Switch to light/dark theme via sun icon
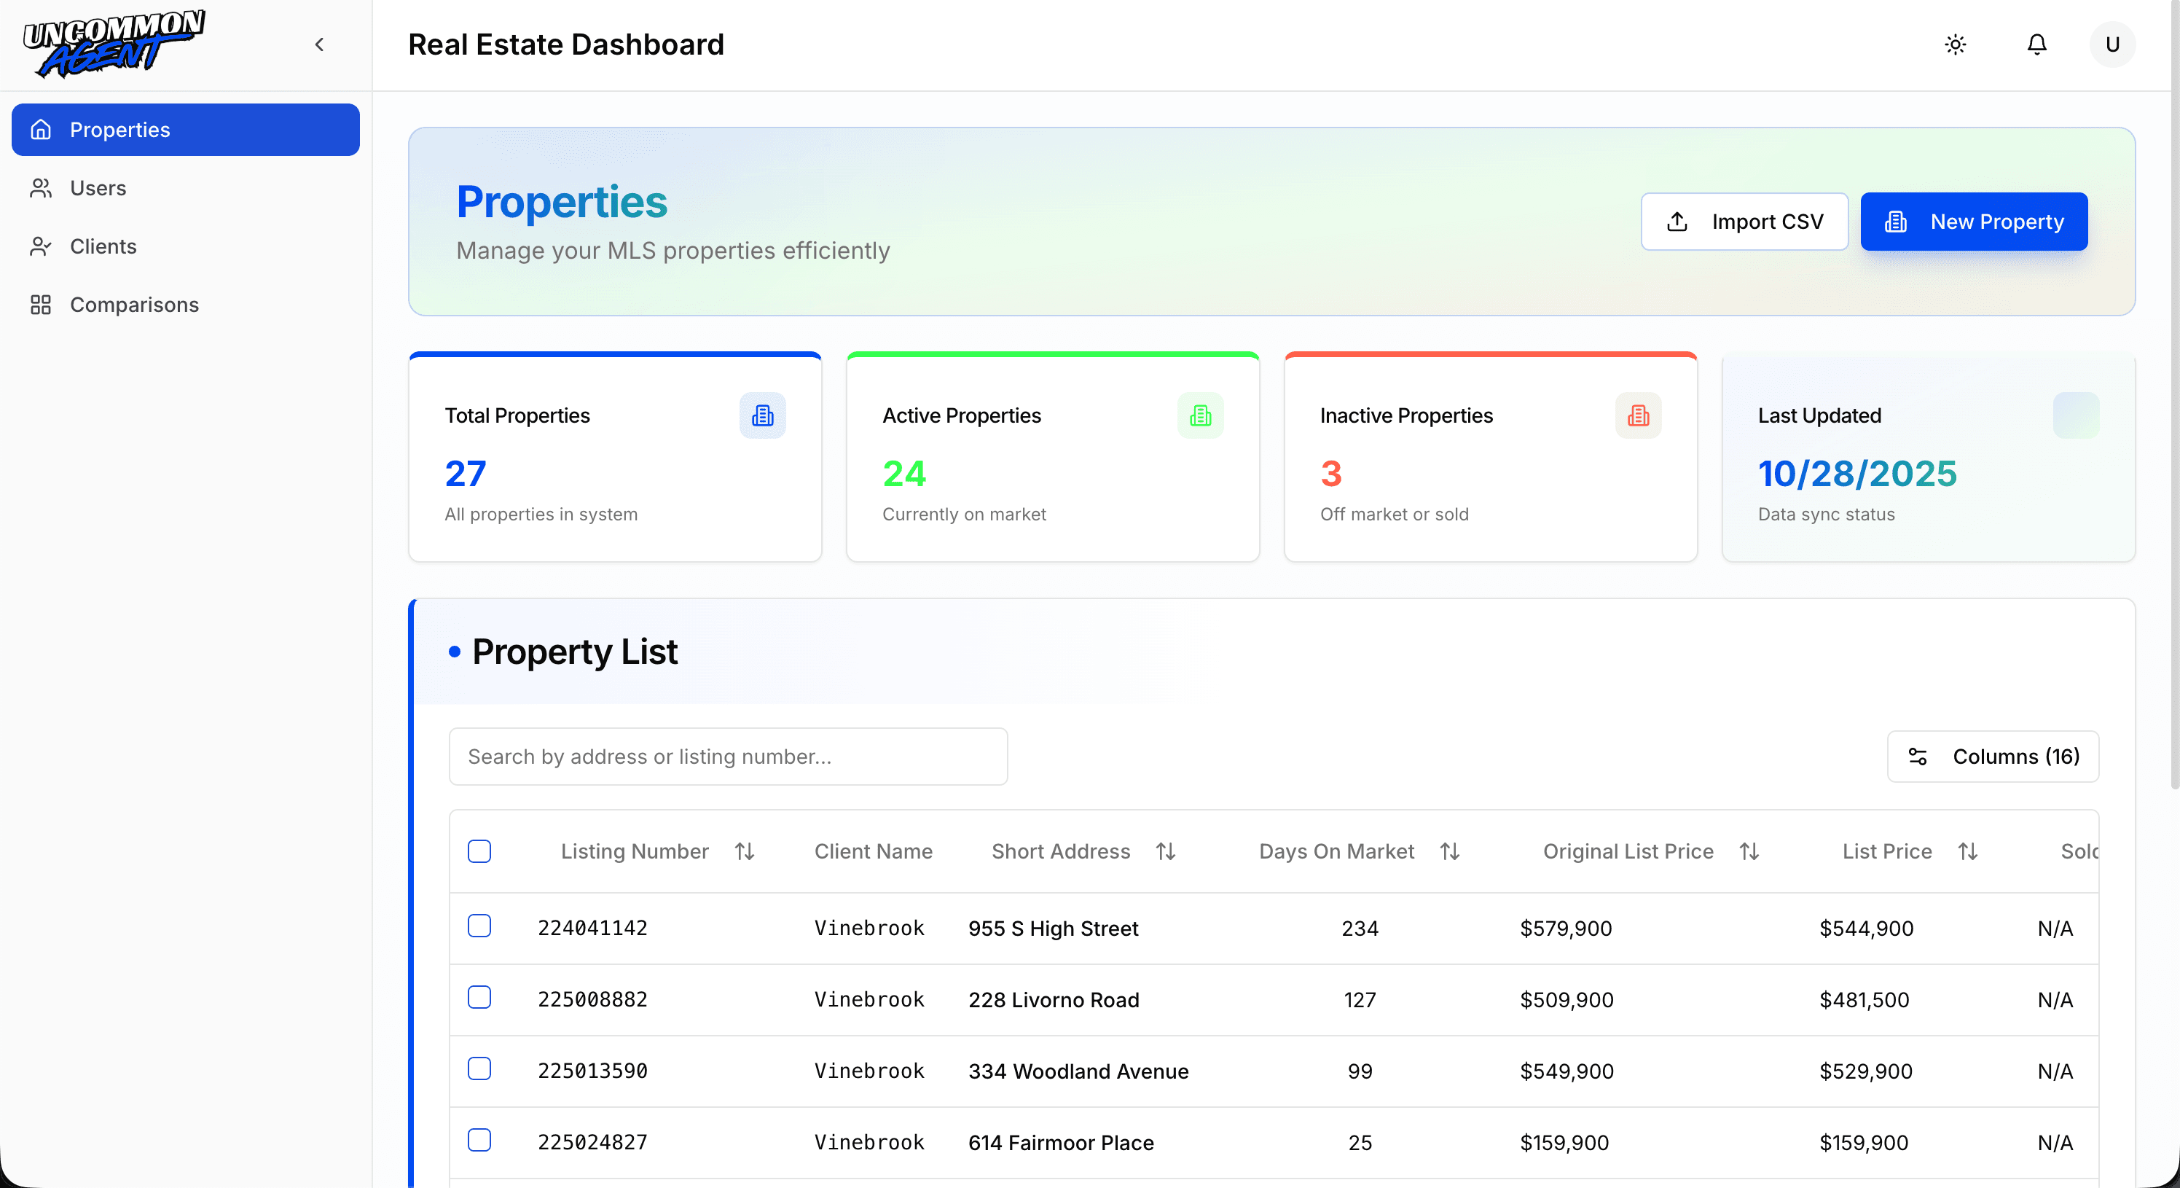The image size is (2180, 1188). pos(1955,44)
